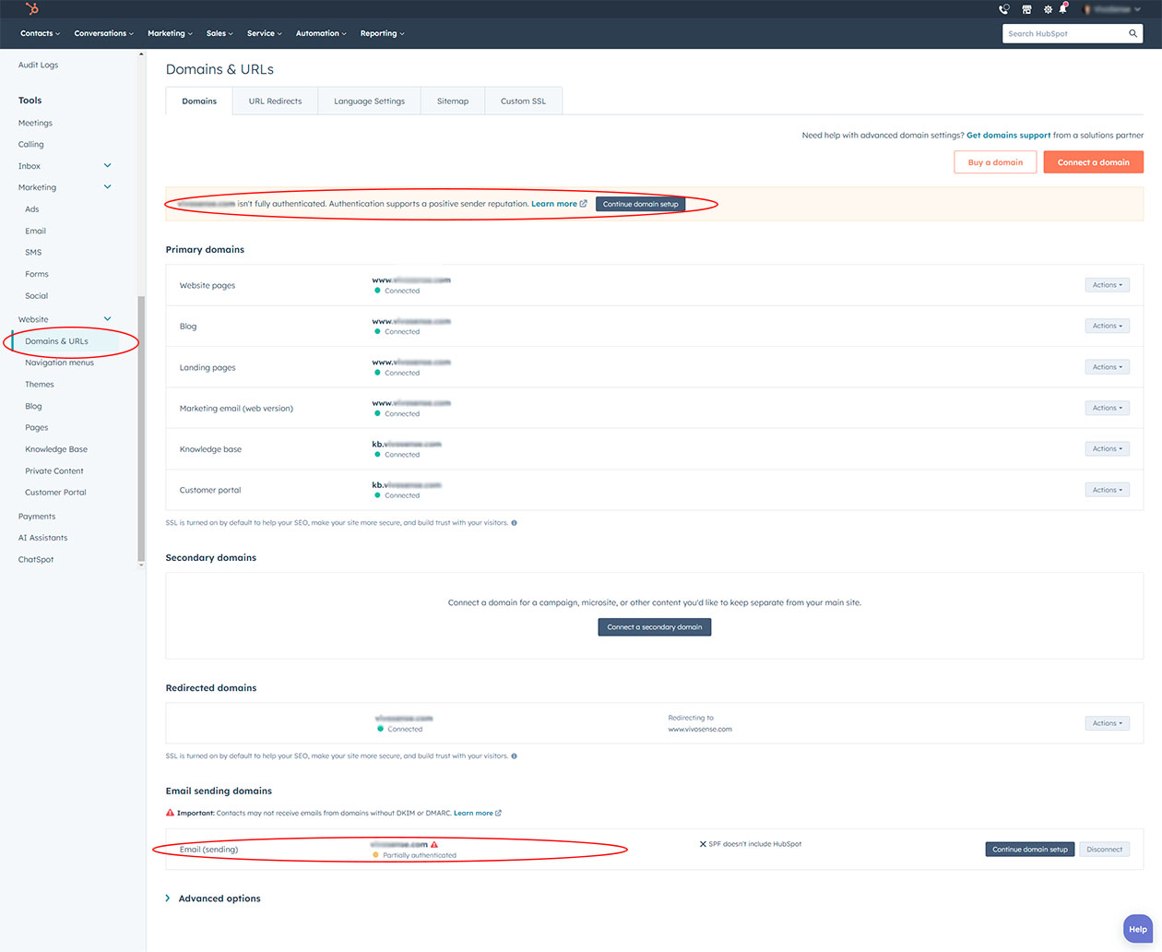Click external link icon beside banner Learn more
Image resolution: width=1162 pixels, height=952 pixels.
(584, 204)
